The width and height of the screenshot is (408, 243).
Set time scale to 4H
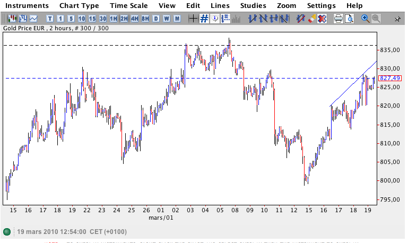pyautogui.click(x=135, y=19)
